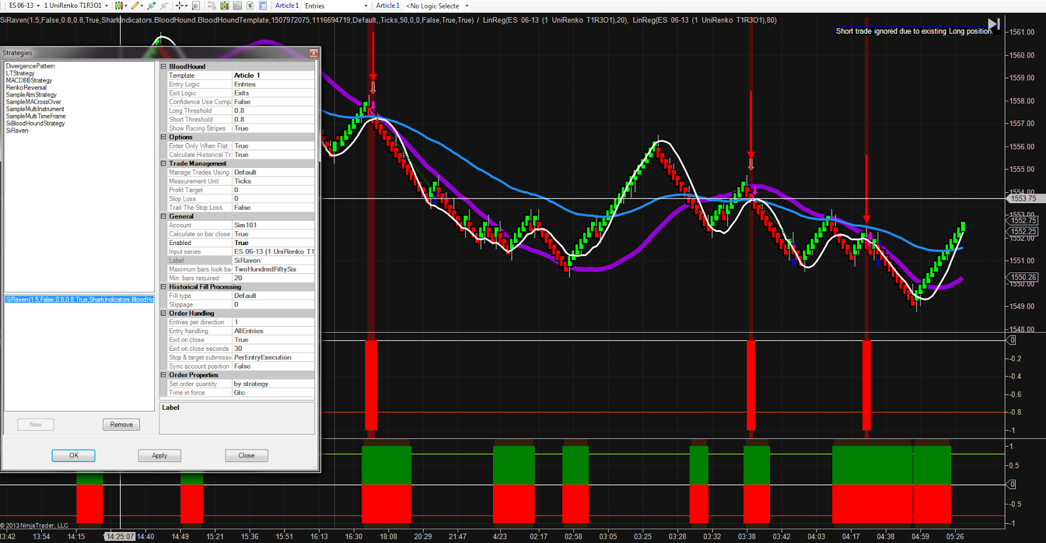1046x543 pixels.
Task: Click the zoom out icon
Action: coord(164,5)
